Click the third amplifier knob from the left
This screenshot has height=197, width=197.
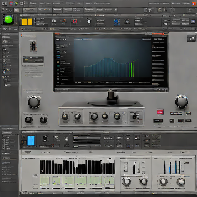coord(94,116)
